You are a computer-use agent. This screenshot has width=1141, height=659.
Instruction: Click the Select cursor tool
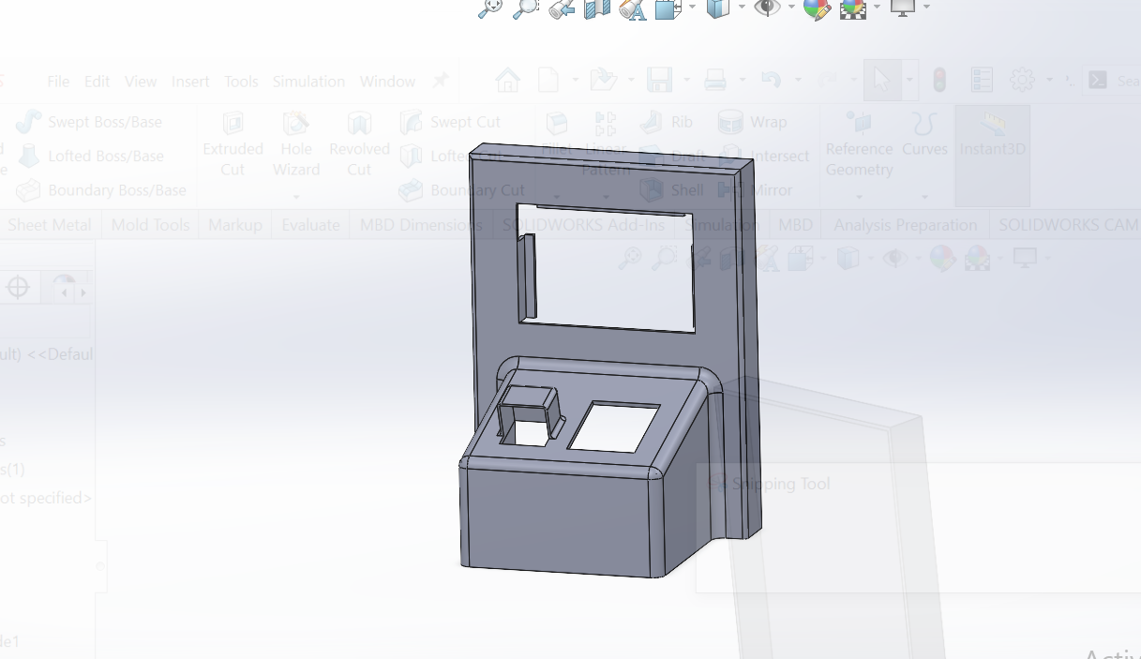pos(882,81)
